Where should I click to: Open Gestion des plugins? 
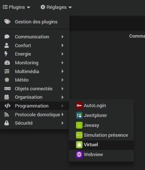pos(35,22)
